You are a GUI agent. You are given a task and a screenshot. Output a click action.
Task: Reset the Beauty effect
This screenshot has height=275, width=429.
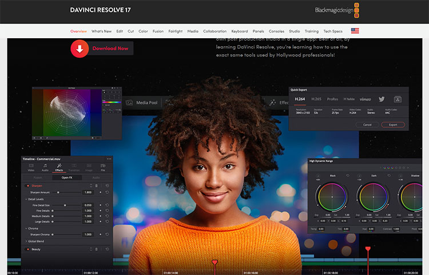pyautogui.click(x=108, y=249)
